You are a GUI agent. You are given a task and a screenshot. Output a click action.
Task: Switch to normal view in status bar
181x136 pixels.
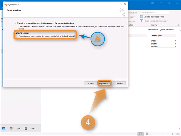point(140,134)
